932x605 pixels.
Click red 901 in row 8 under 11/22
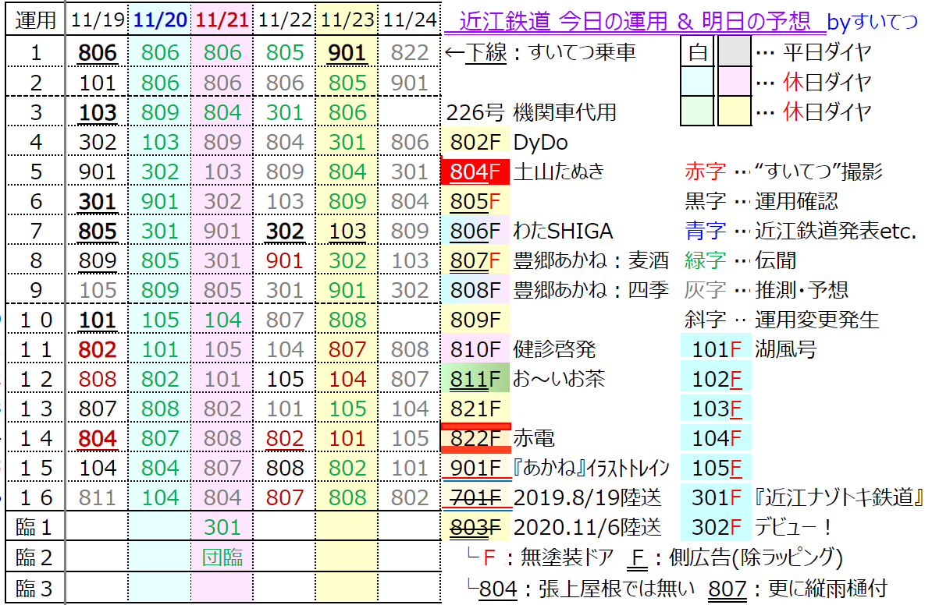point(285,260)
